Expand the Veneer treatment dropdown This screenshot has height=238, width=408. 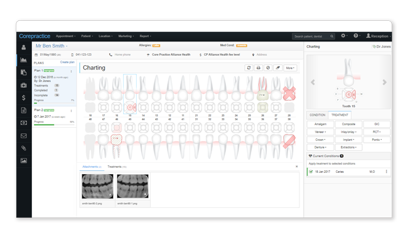coord(320,132)
